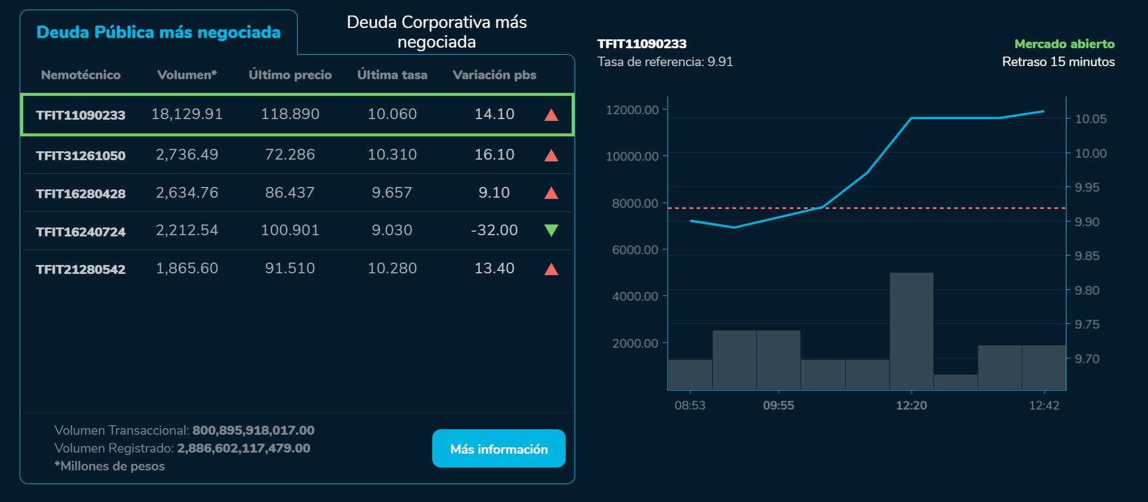
Task: Click the highlighted TFIT11090233 bond name
Action: click(x=81, y=115)
